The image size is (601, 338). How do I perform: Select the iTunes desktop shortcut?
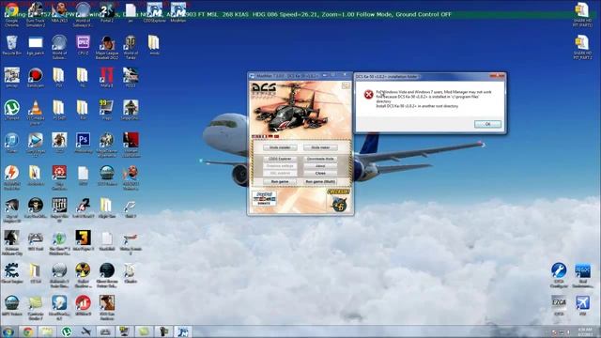click(x=11, y=143)
